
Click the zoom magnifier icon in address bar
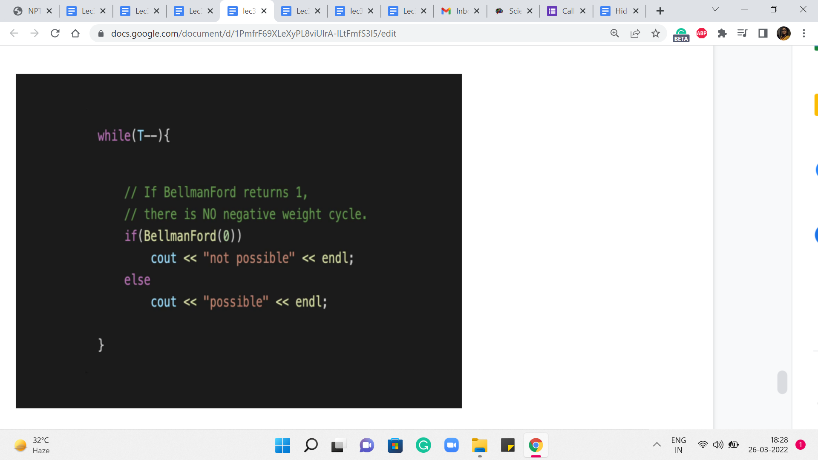pyautogui.click(x=614, y=33)
